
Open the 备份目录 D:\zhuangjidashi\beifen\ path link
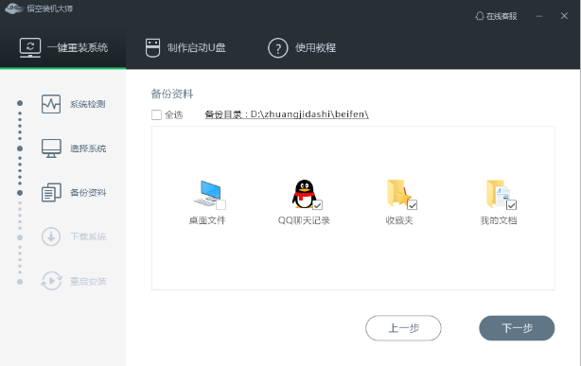coord(287,114)
